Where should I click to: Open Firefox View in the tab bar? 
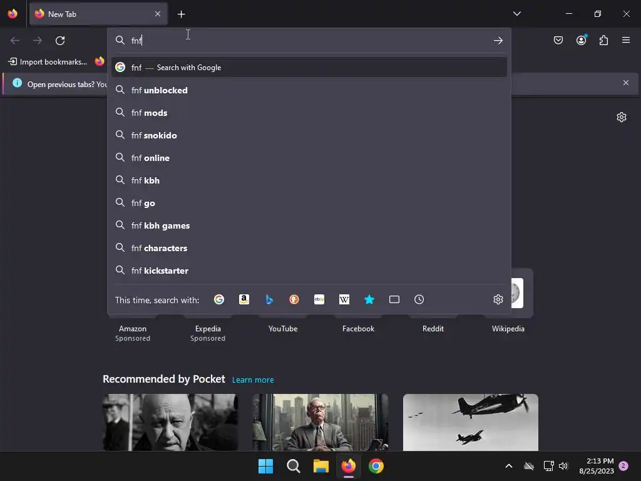click(13, 14)
